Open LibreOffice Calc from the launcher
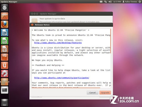The height and width of the screenshot is (107, 142). click(x=5, y=41)
